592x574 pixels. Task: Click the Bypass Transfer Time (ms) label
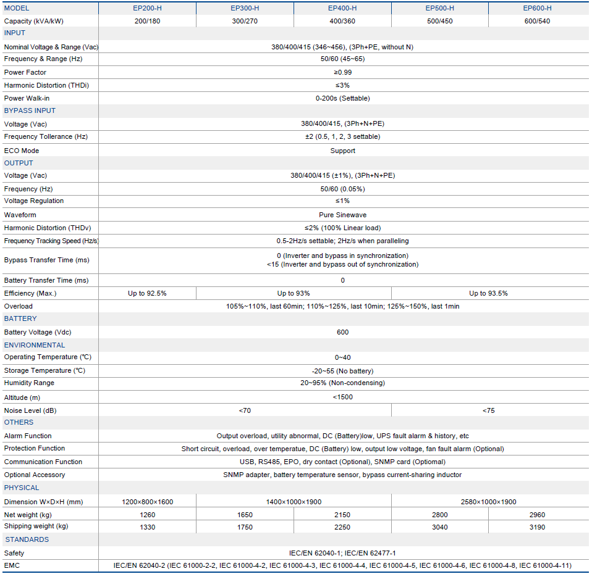point(46,260)
